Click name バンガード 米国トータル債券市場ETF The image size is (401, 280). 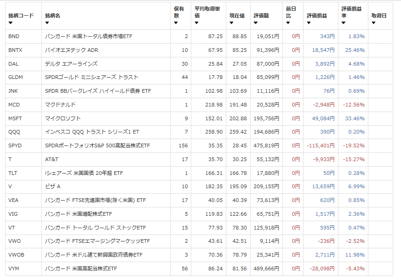(88, 37)
